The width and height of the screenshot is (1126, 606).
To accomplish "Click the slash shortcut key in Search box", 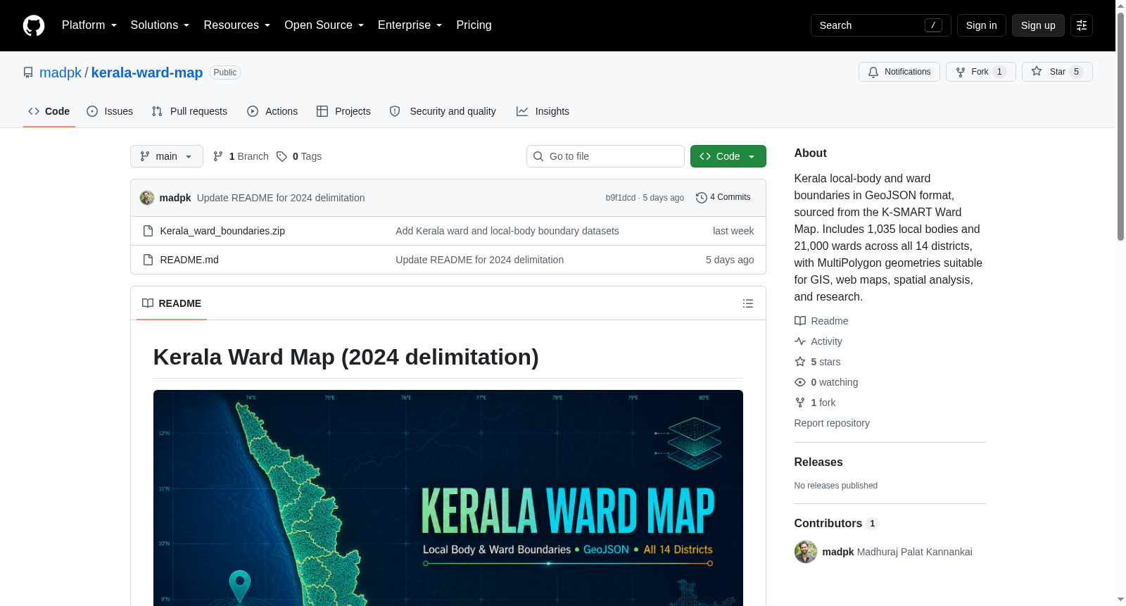I will [x=933, y=25].
